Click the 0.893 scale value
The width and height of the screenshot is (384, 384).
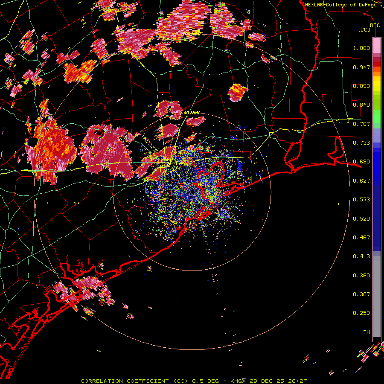(x=361, y=86)
